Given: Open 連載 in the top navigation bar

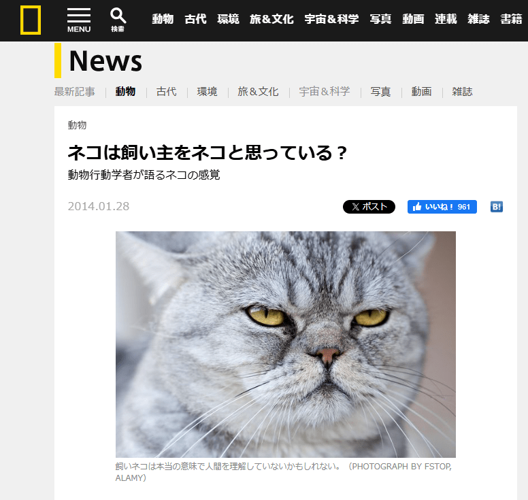Looking at the screenshot, I should [446, 19].
